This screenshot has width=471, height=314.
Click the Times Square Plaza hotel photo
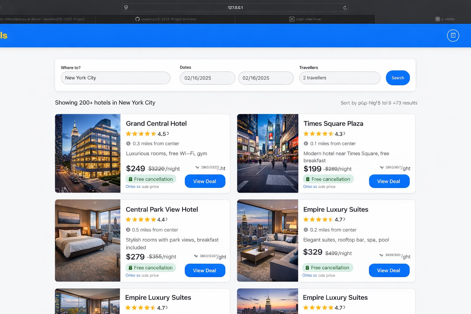tap(267, 154)
